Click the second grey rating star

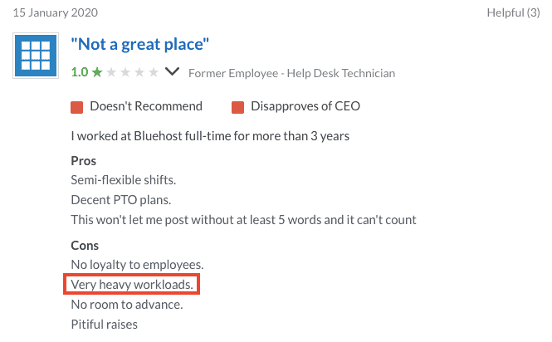point(111,72)
